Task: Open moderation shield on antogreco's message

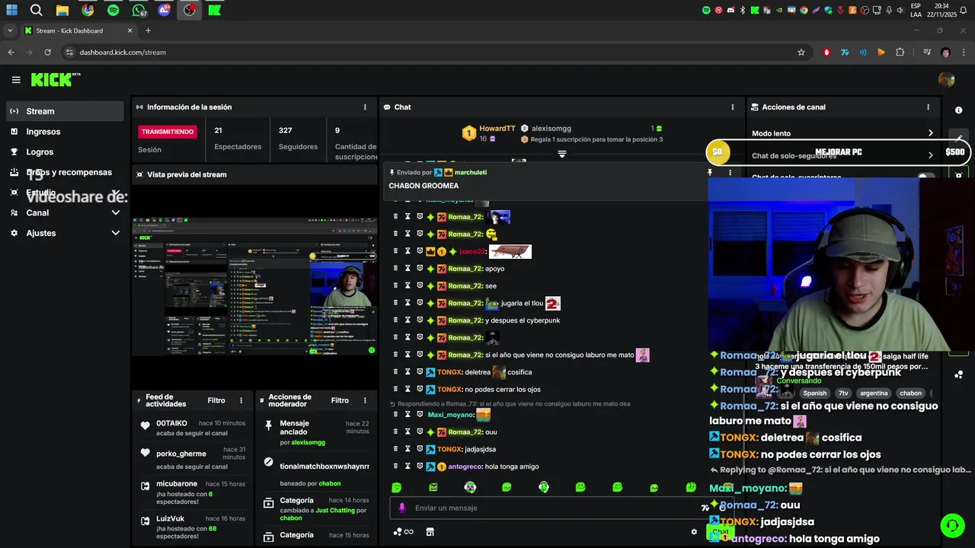Action: [420, 467]
